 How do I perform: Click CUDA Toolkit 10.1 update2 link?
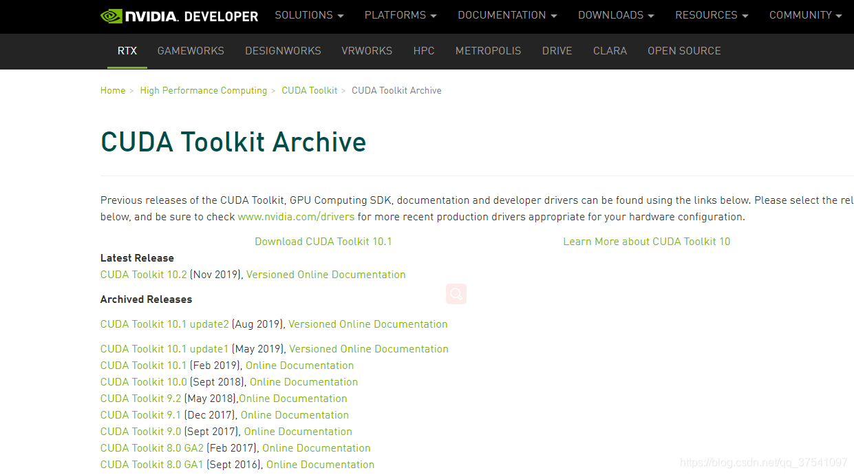coord(164,324)
